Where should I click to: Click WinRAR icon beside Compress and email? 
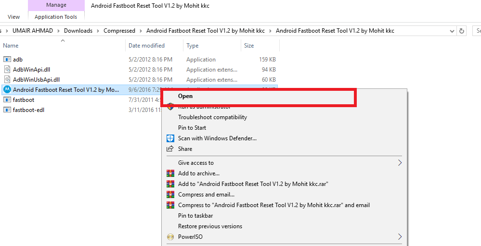pos(170,194)
